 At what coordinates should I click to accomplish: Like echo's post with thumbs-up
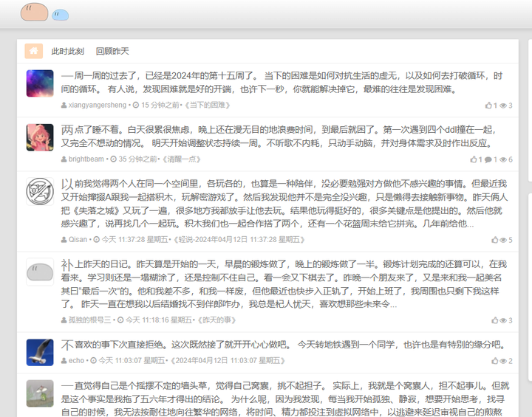(495, 361)
